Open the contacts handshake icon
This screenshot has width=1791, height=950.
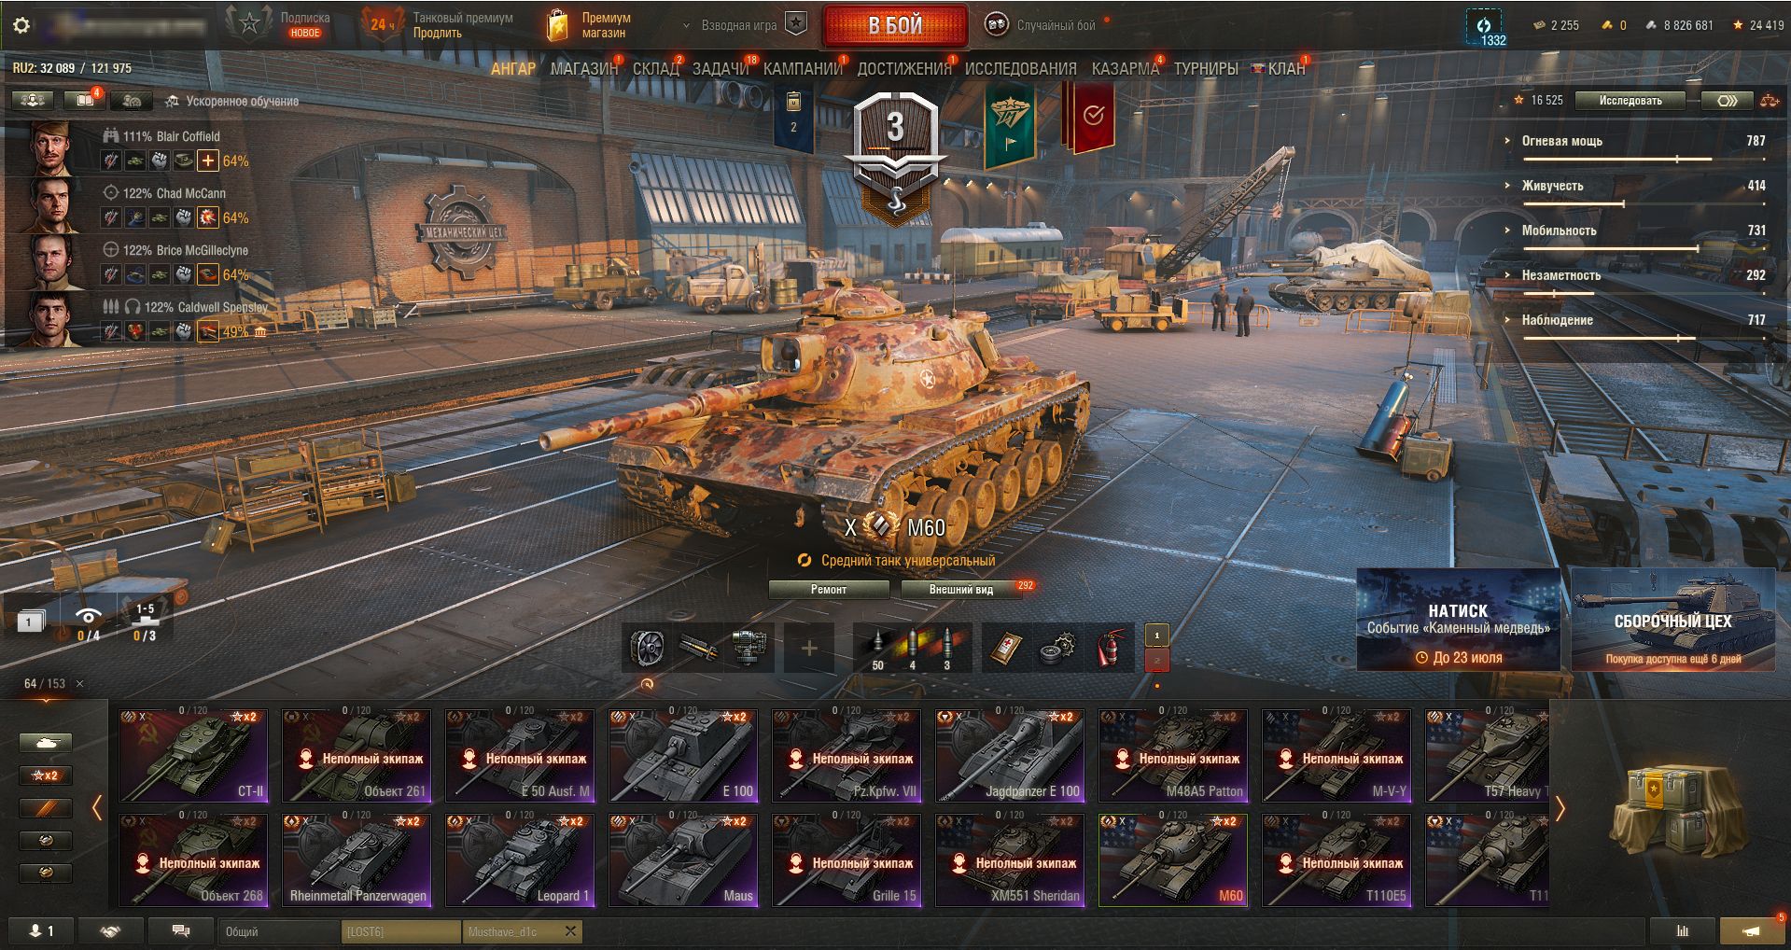110,930
